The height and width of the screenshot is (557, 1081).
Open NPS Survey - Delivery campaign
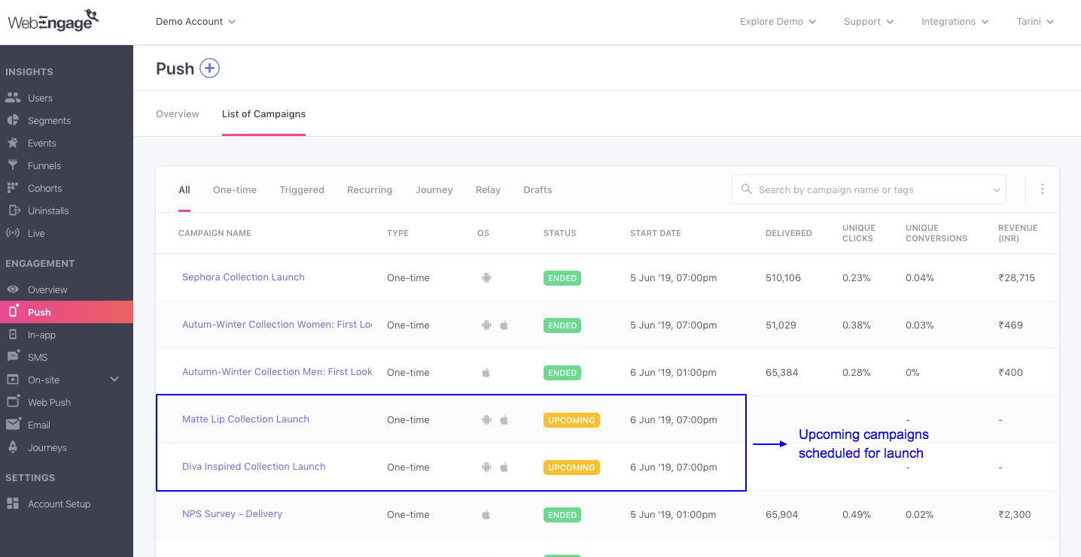click(x=232, y=514)
